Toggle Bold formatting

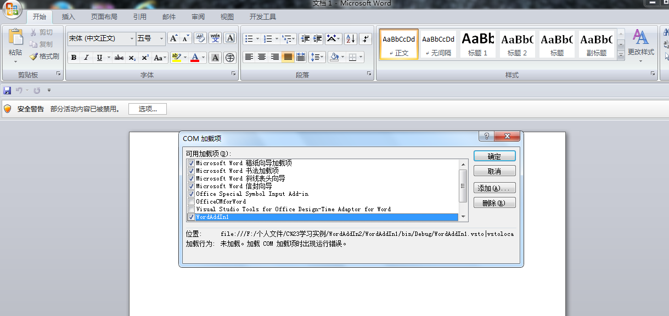click(x=74, y=58)
